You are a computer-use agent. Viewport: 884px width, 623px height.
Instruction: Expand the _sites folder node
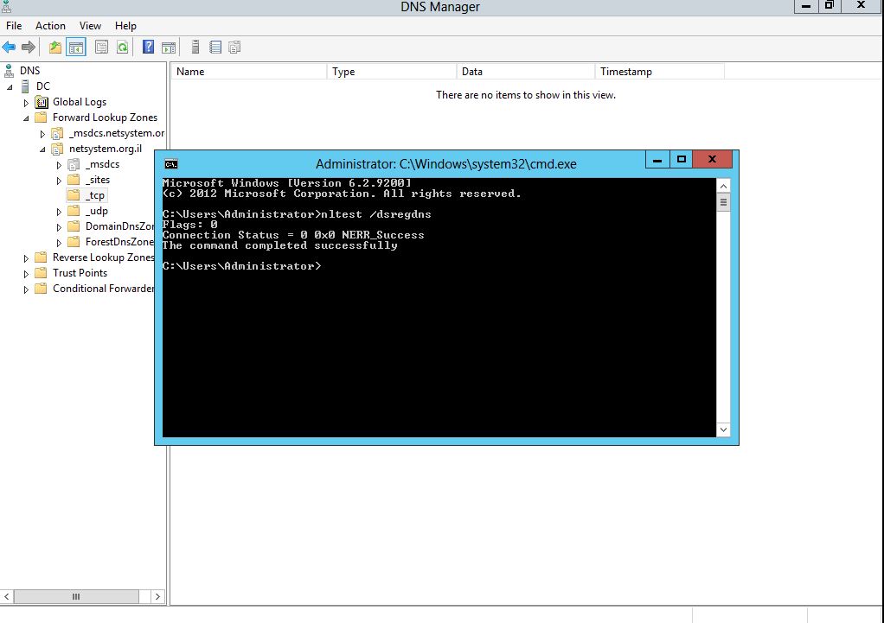[59, 181]
